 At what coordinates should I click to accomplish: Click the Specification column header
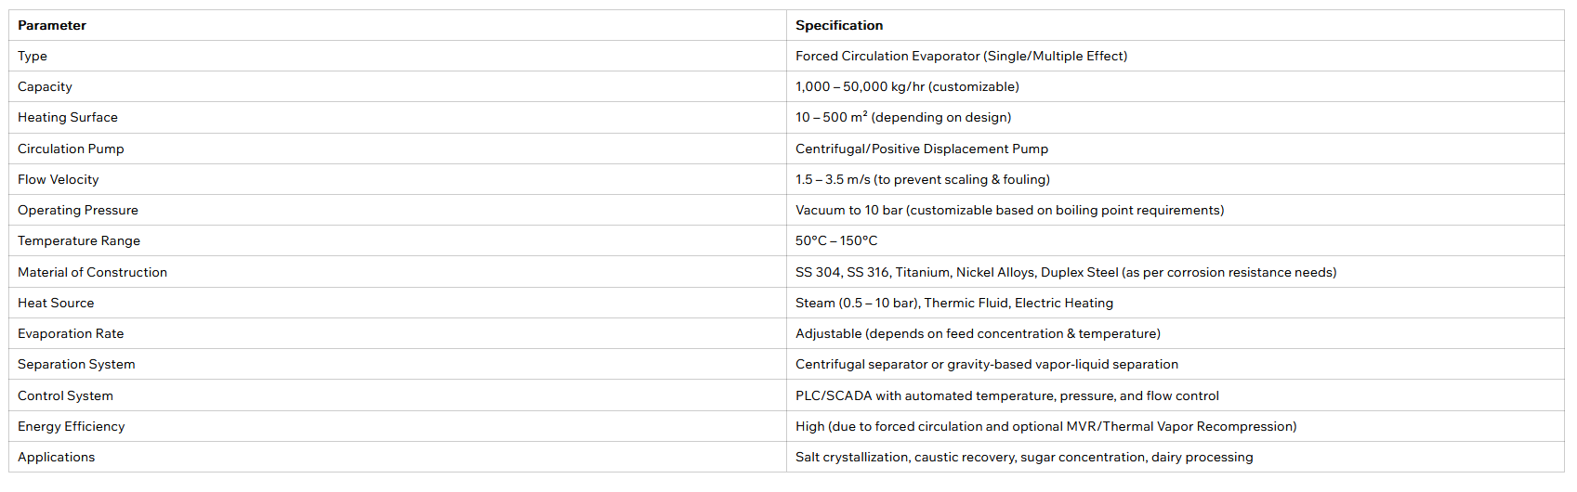pyautogui.click(x=839, y=25)
